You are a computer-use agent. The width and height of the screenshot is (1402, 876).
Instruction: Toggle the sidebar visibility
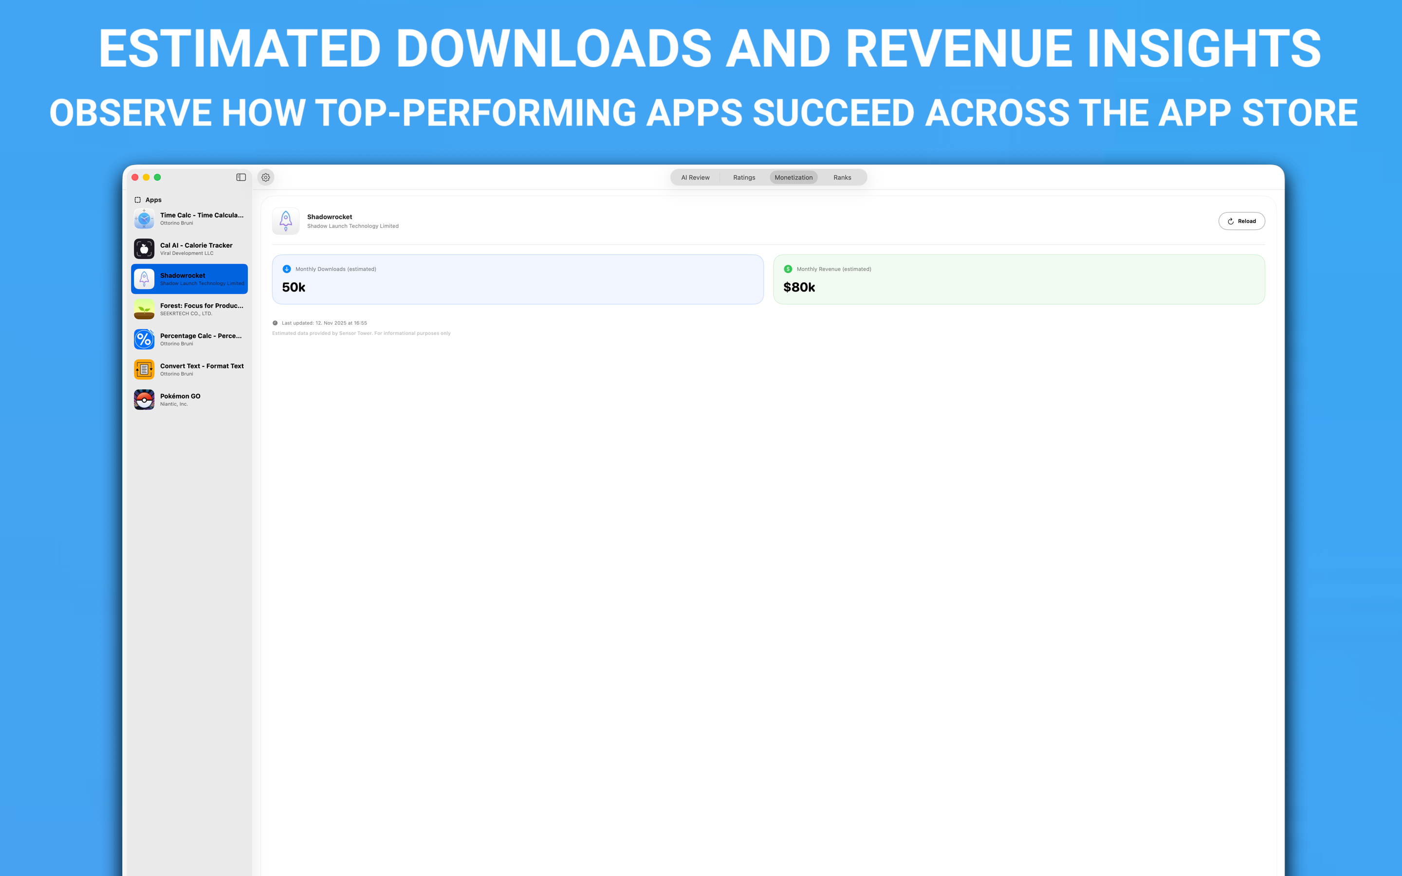click(240, 177)
